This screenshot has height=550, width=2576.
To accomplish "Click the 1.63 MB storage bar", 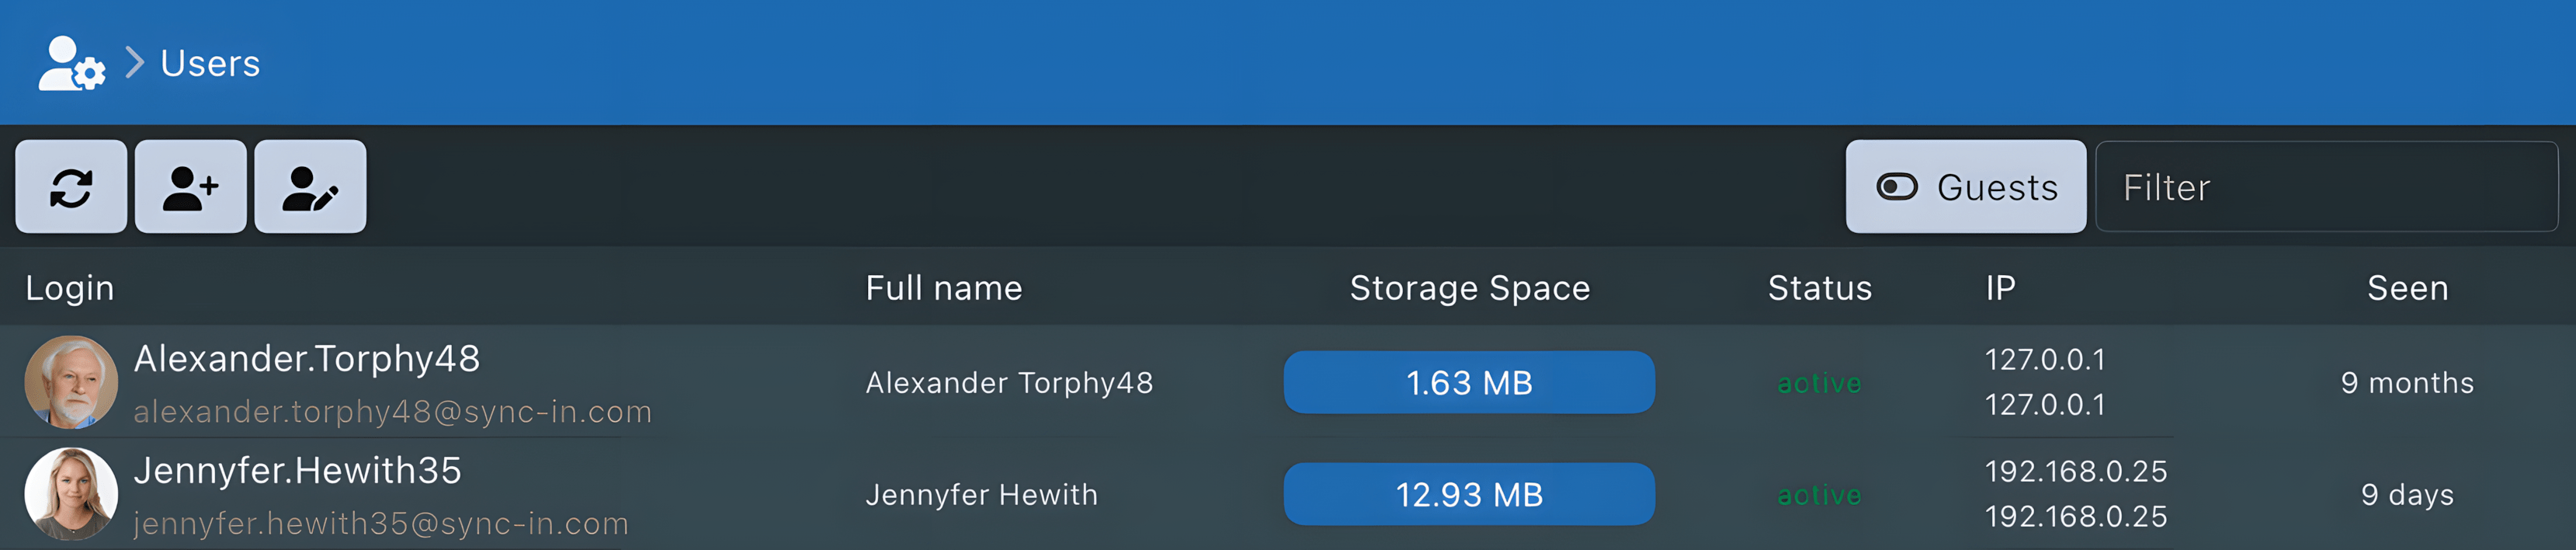I will click(1469, 382).
